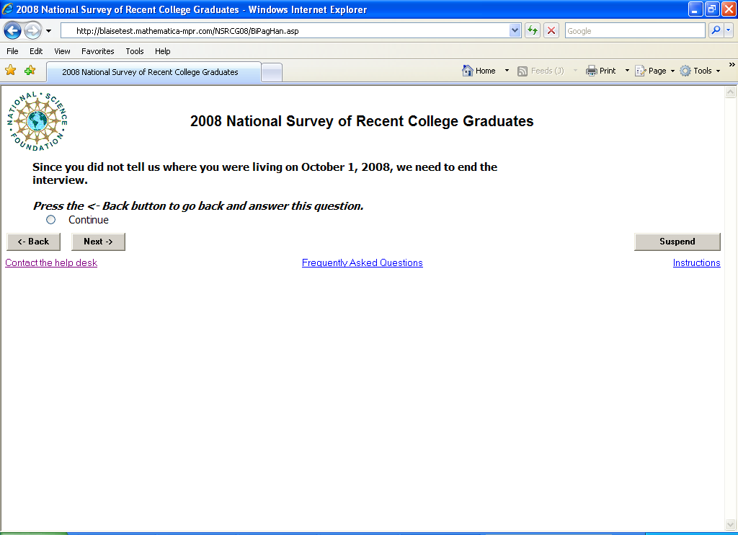This screenshot has height=535, width=738.
Task: Click the scrollbar down arrow
Action: click(731, 524)
